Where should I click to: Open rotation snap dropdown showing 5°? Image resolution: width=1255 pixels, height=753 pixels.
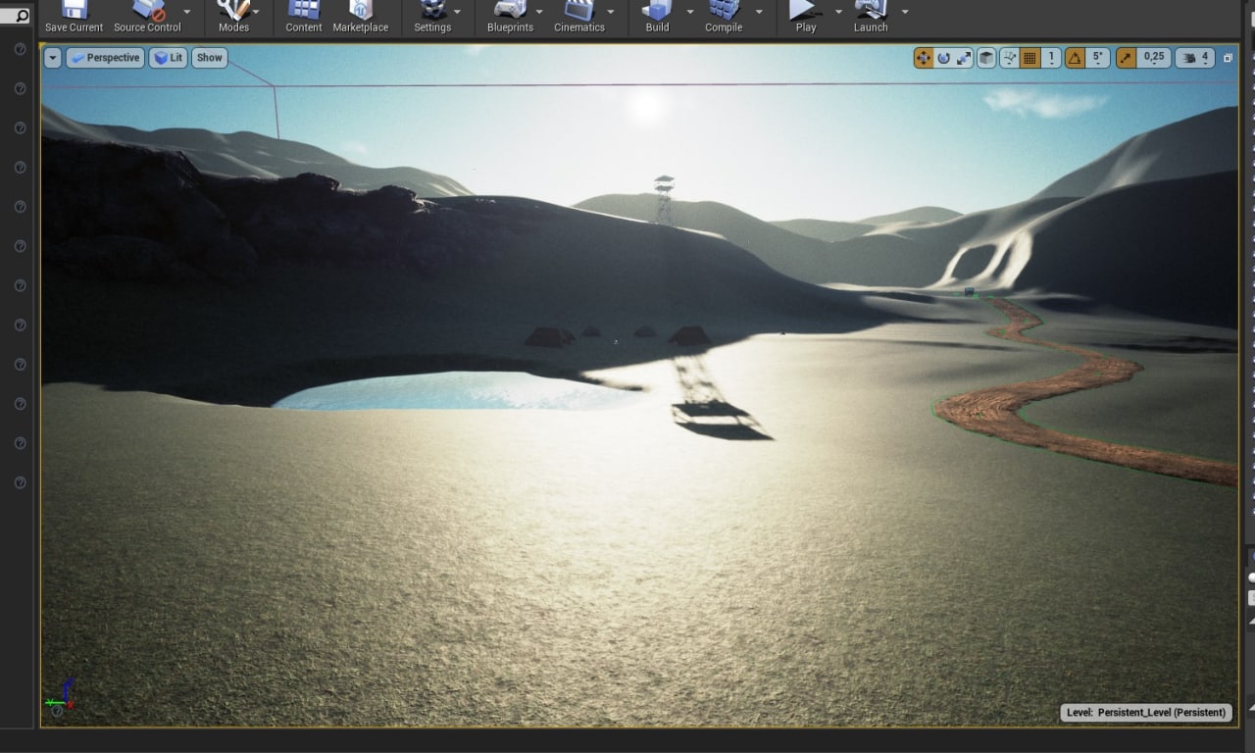coord(1098,58)
